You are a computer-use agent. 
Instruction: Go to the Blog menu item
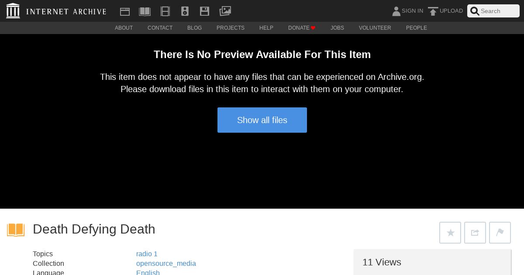pyautogui.click(x=194, y=28)
